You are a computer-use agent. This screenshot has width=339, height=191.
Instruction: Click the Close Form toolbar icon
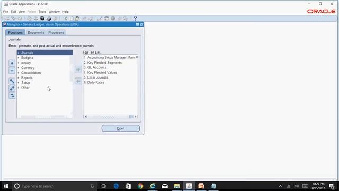55,19
